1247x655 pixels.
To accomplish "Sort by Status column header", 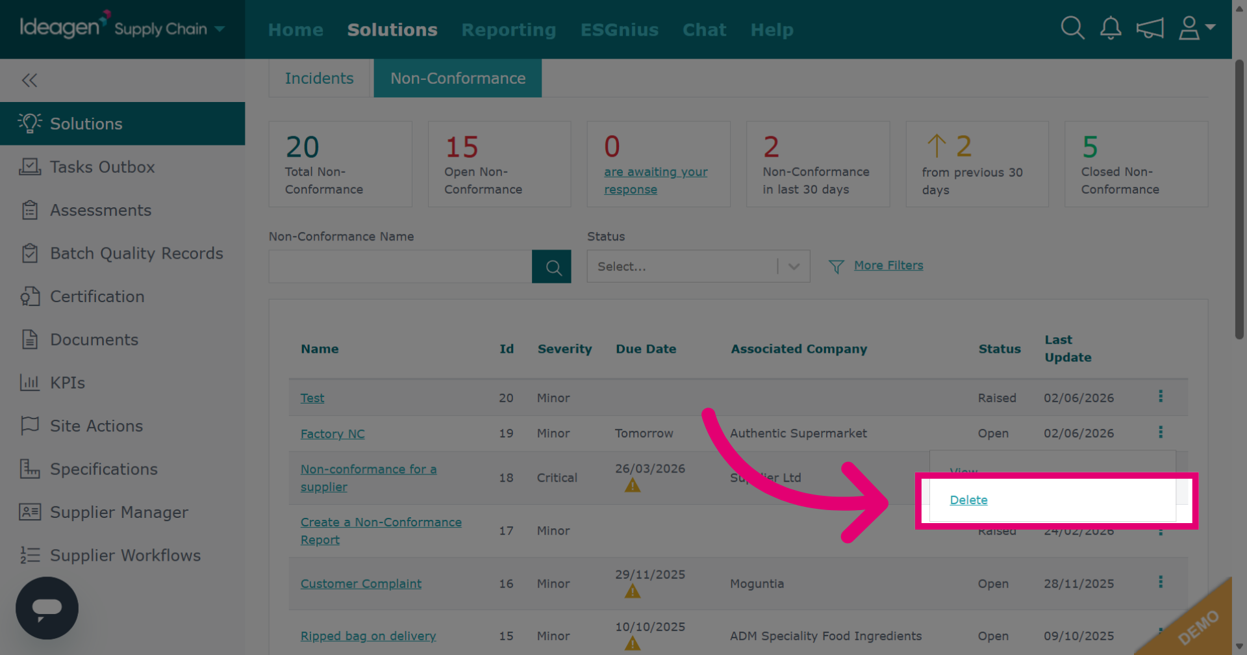I will pos(1000,349).
